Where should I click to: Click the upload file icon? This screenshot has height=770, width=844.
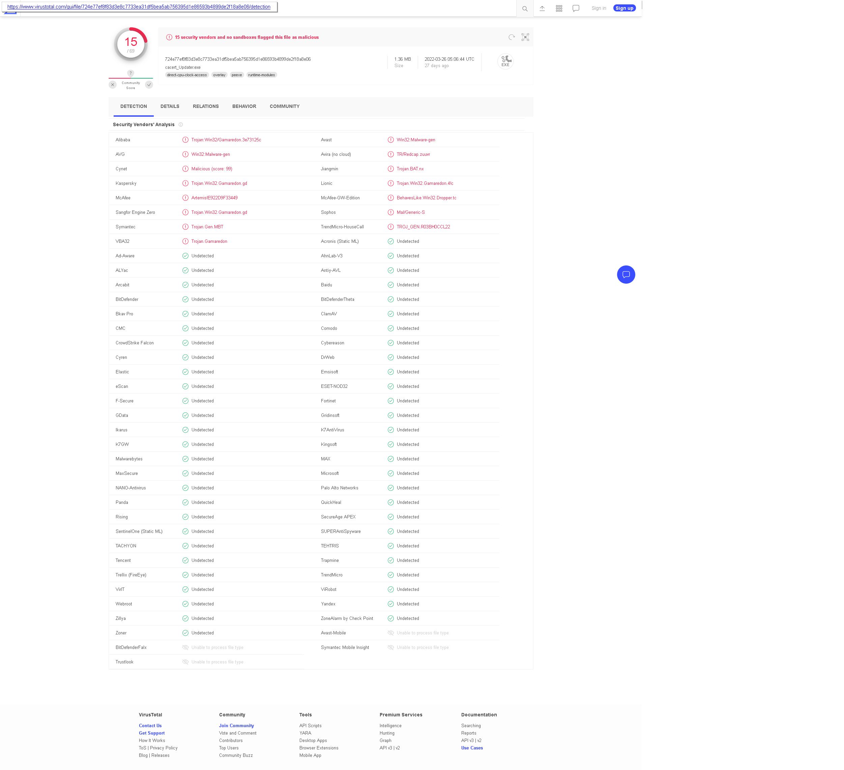tap(542, 8)
